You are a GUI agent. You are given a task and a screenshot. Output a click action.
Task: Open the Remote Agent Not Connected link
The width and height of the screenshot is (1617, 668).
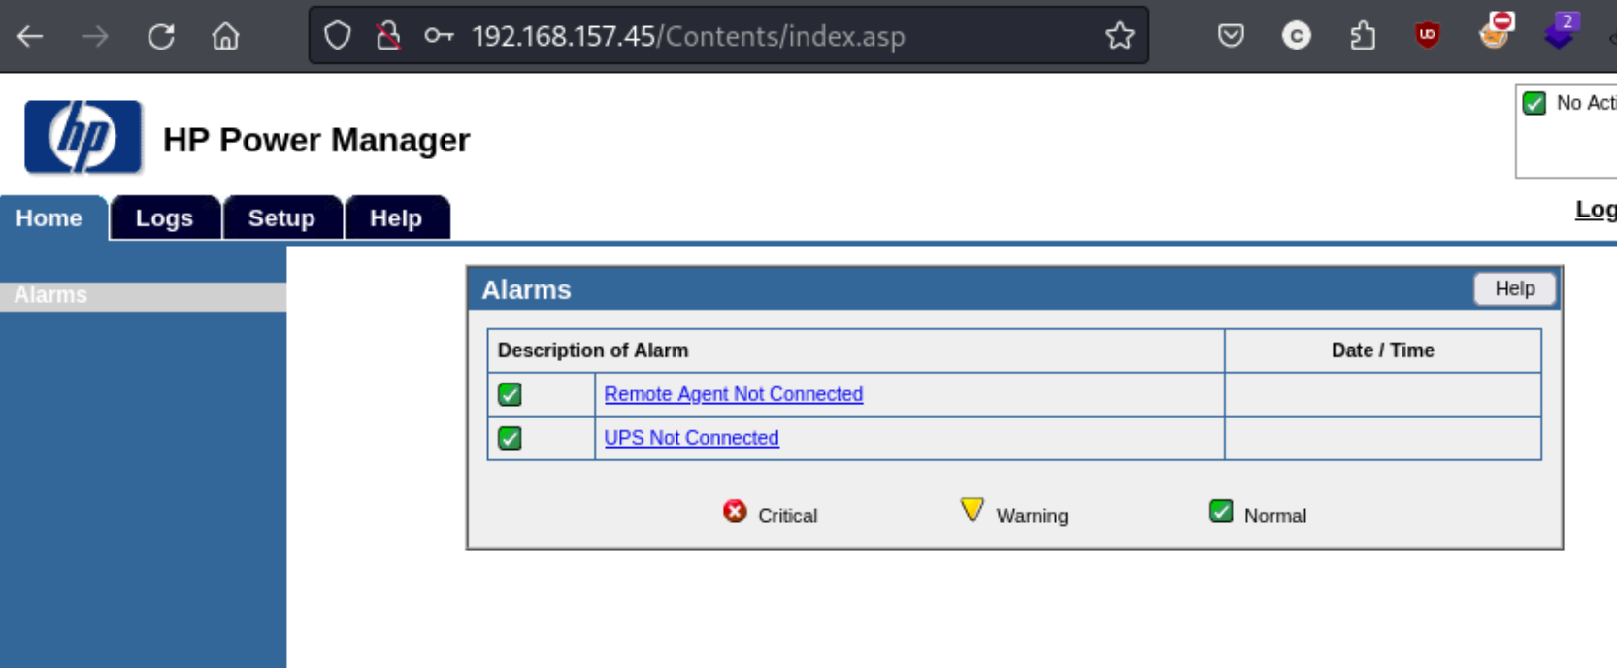click(734, 394)
